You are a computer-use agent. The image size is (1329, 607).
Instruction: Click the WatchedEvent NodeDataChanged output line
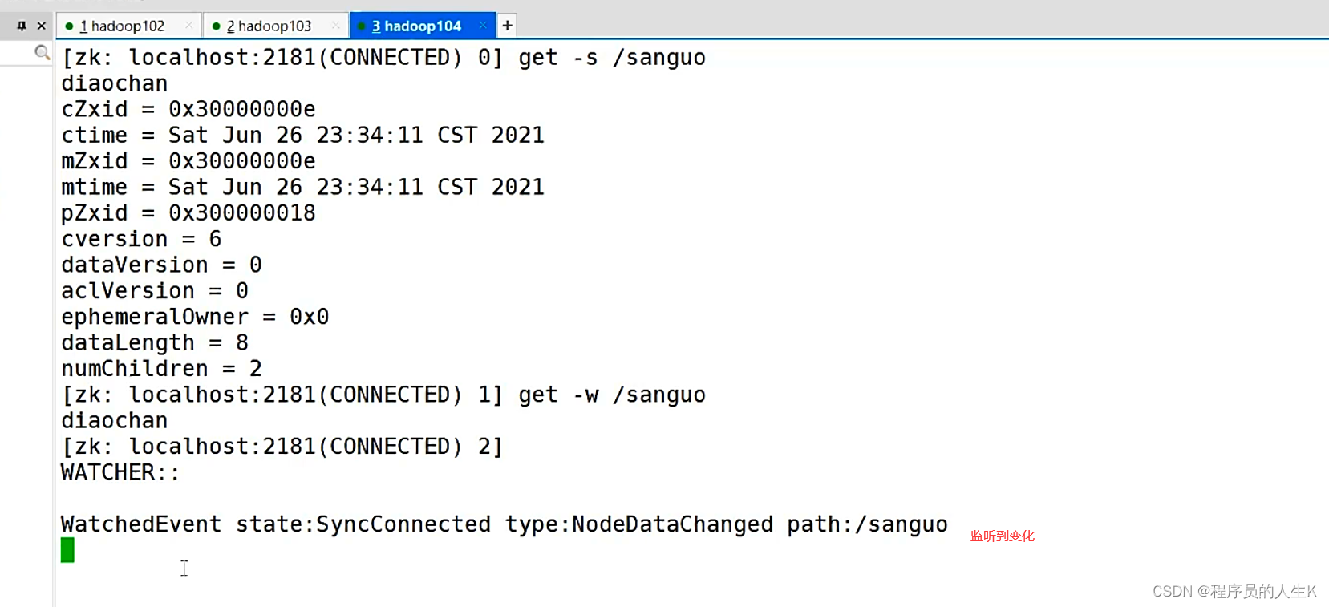[x=504, y=524]
